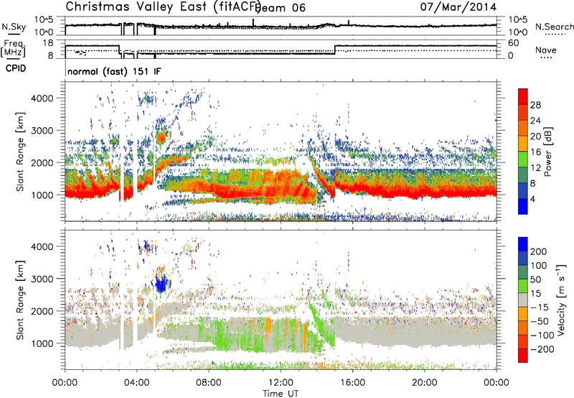Click the N.Search legend label

click(x=554, y=27)
